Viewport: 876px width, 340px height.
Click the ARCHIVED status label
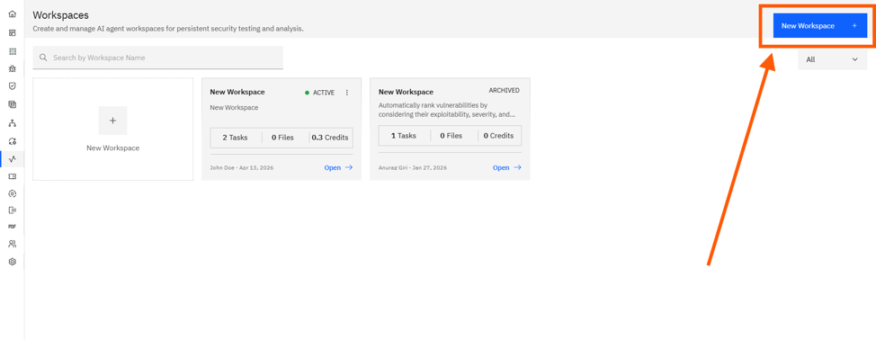tap(504, 90)
